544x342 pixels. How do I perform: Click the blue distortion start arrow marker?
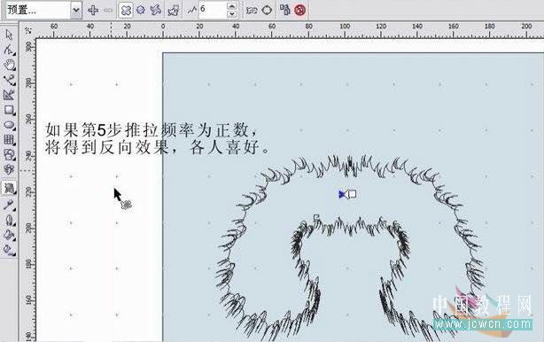(x=342, y=194)
